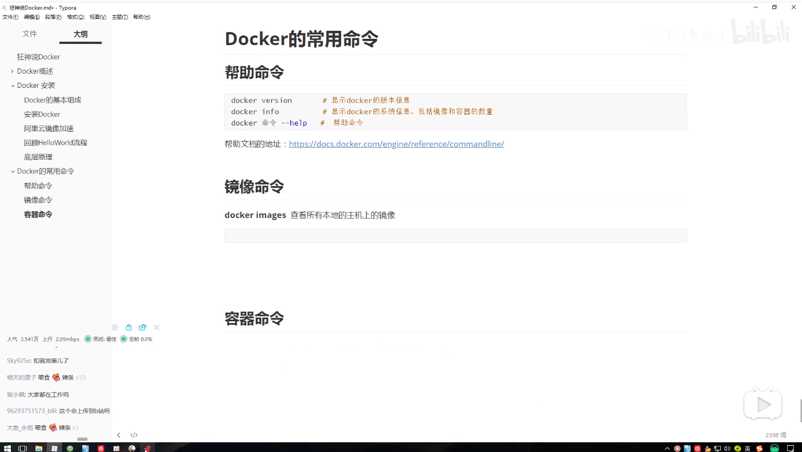
Task: Click the 容器命令 heading in the document
Action: click(x=254, y=318)
